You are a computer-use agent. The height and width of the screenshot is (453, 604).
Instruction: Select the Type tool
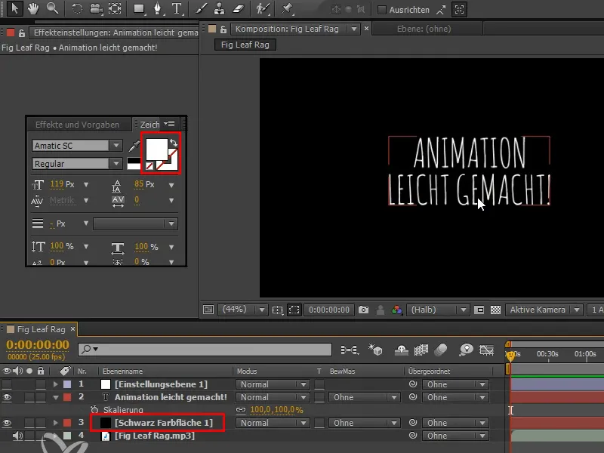(x=177, y=10)
